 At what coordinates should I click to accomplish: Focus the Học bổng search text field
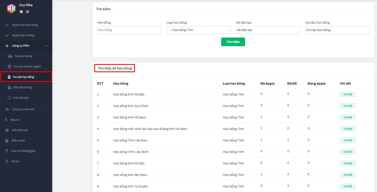pos(129,30)
